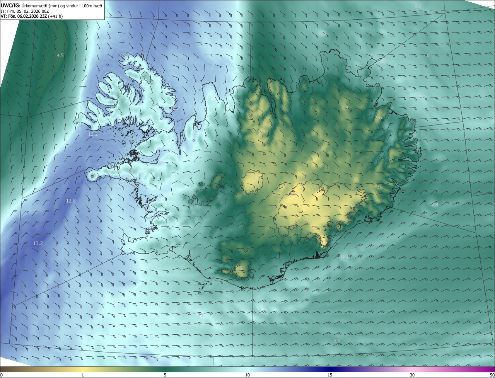Click the color scale tick labeled 15

(330, 375)
